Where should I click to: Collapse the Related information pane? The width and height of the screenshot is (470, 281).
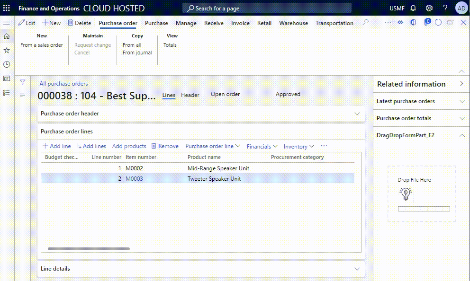(461, 84)
